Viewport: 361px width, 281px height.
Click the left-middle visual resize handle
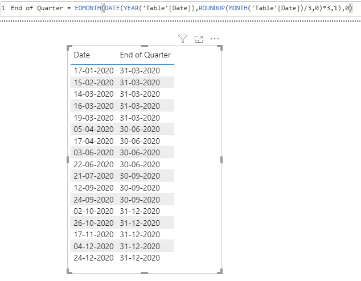[68, 160]
